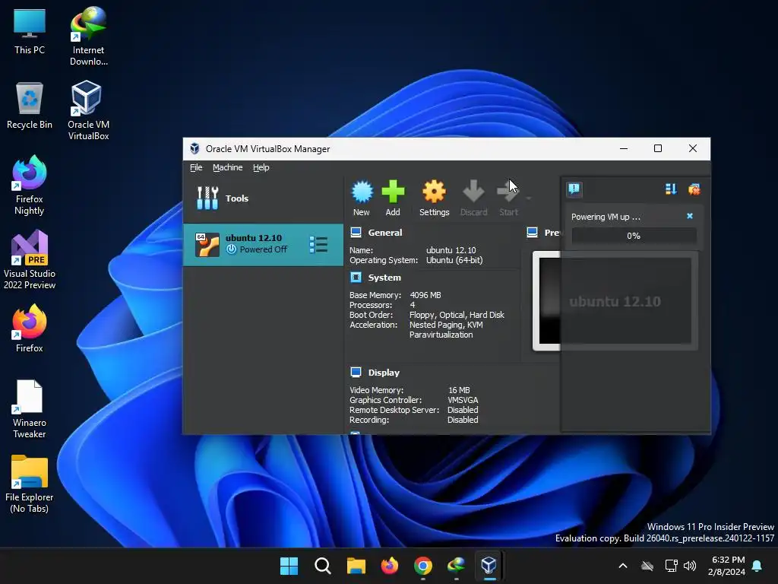
Task: Click the General section header
Action: (x=385, y=233)
